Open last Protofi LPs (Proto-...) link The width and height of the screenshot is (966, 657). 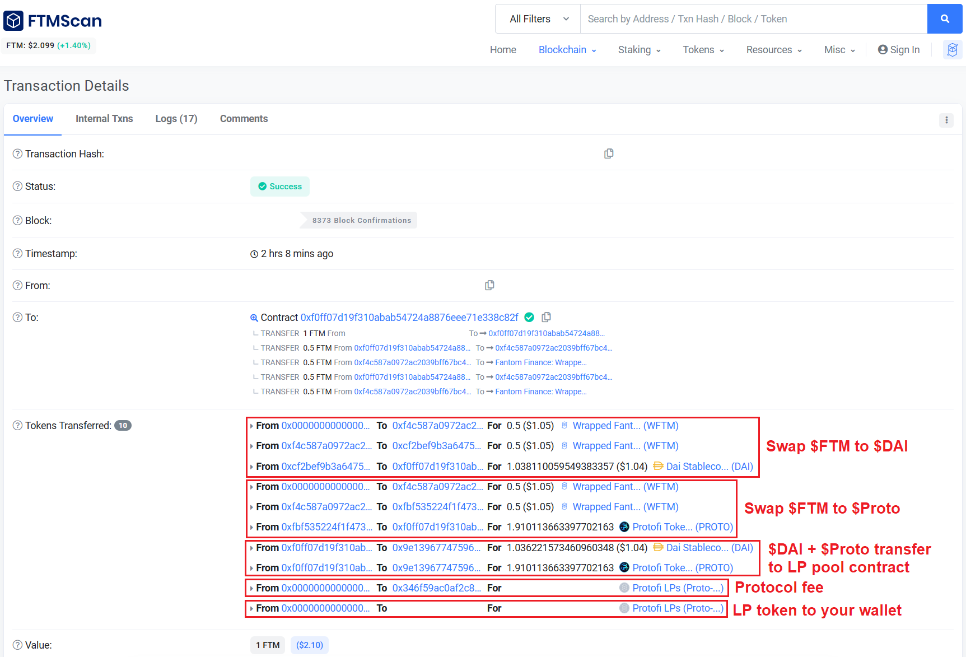(678, 608)
